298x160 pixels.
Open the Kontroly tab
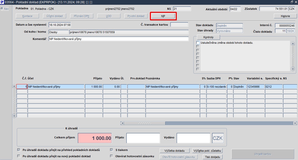208,37
